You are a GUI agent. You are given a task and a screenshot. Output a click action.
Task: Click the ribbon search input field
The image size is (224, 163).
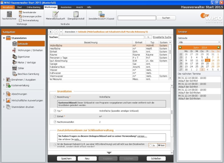point(137,18)
